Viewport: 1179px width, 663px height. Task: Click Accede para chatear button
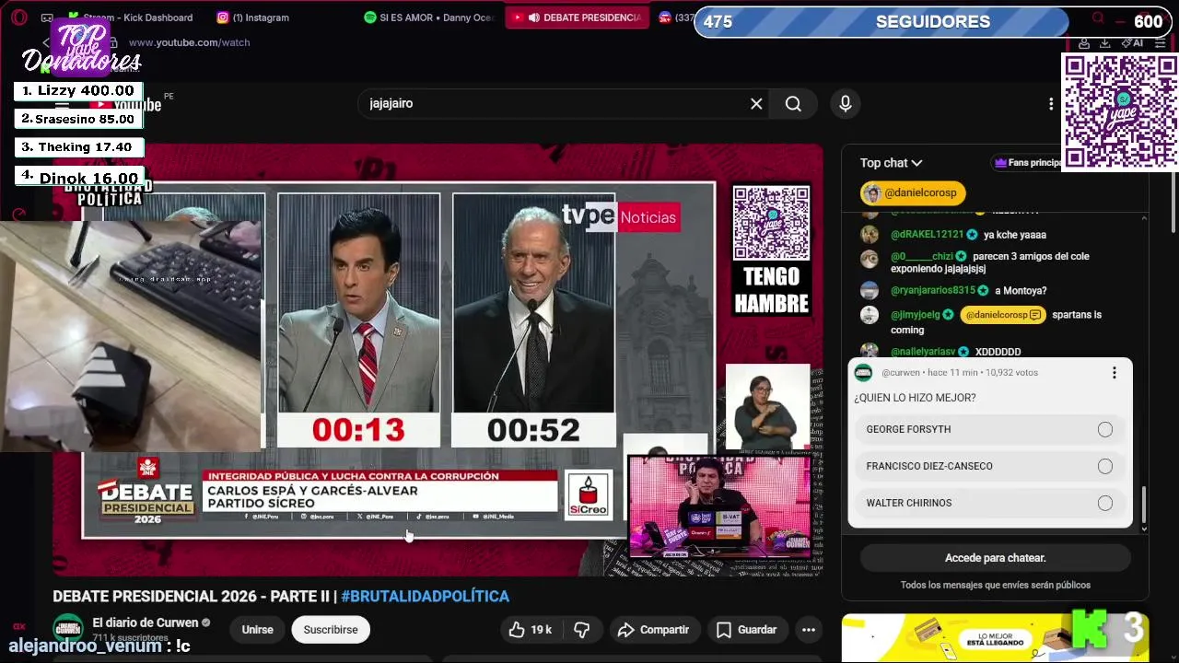(995, 558)
